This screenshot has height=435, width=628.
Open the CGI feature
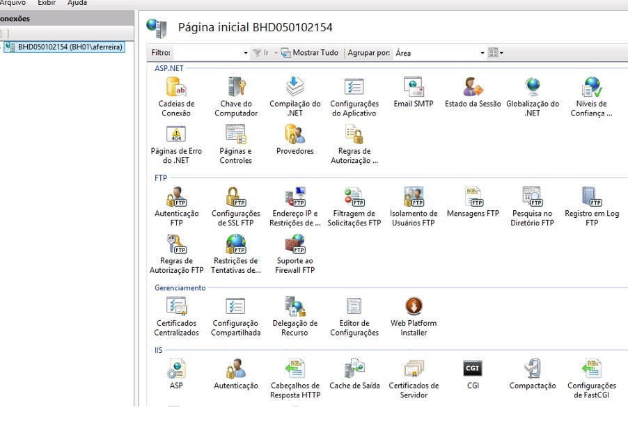coord(473,374)
